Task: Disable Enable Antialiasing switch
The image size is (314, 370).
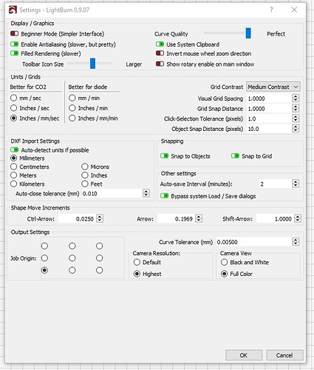Action: point(14,44)
